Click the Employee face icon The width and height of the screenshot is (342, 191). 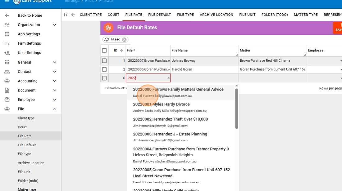7,100
